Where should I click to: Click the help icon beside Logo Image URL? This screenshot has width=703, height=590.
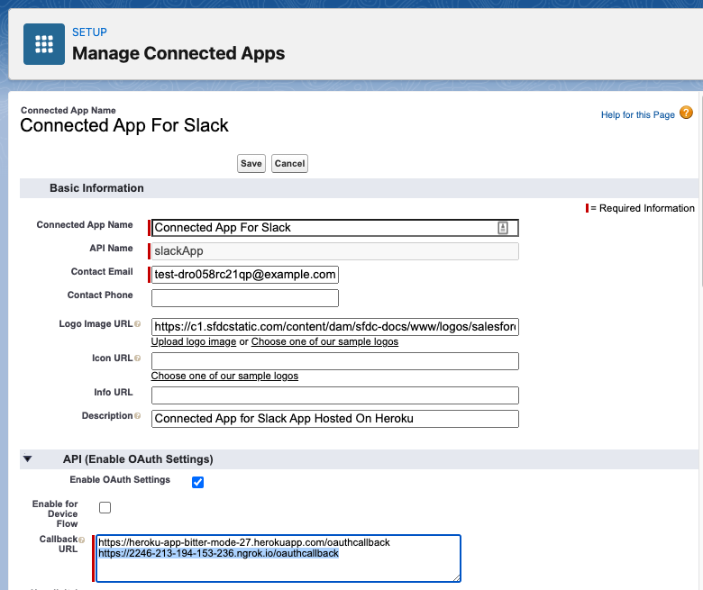pos(138,324)
